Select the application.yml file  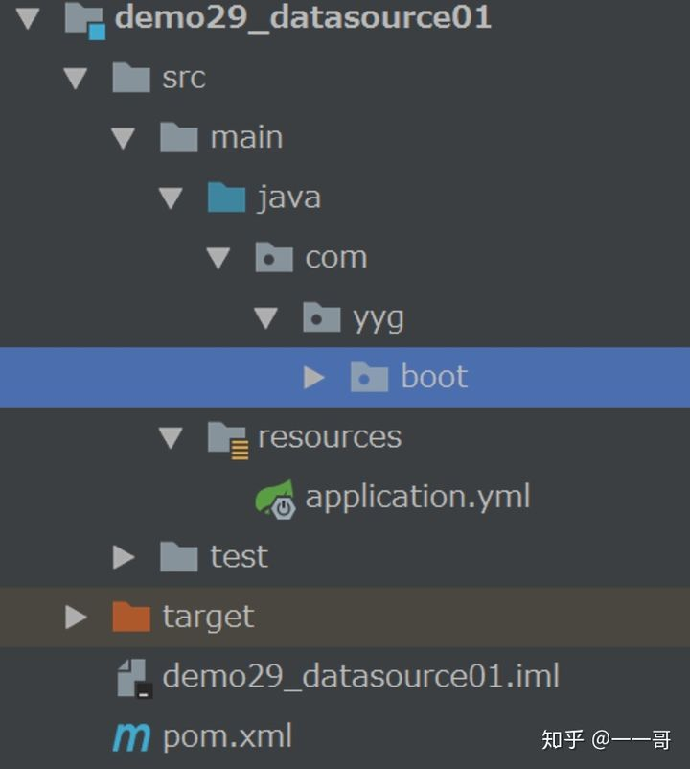coord(418,498)
